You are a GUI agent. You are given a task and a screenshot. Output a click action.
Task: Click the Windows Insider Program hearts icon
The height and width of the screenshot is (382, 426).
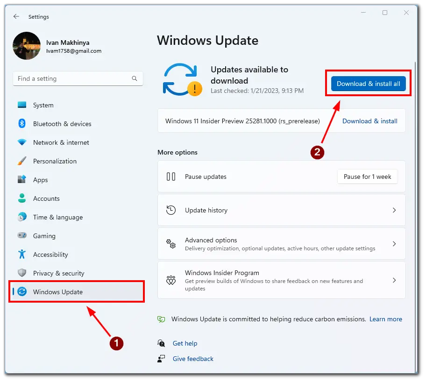tap(171, 280)
